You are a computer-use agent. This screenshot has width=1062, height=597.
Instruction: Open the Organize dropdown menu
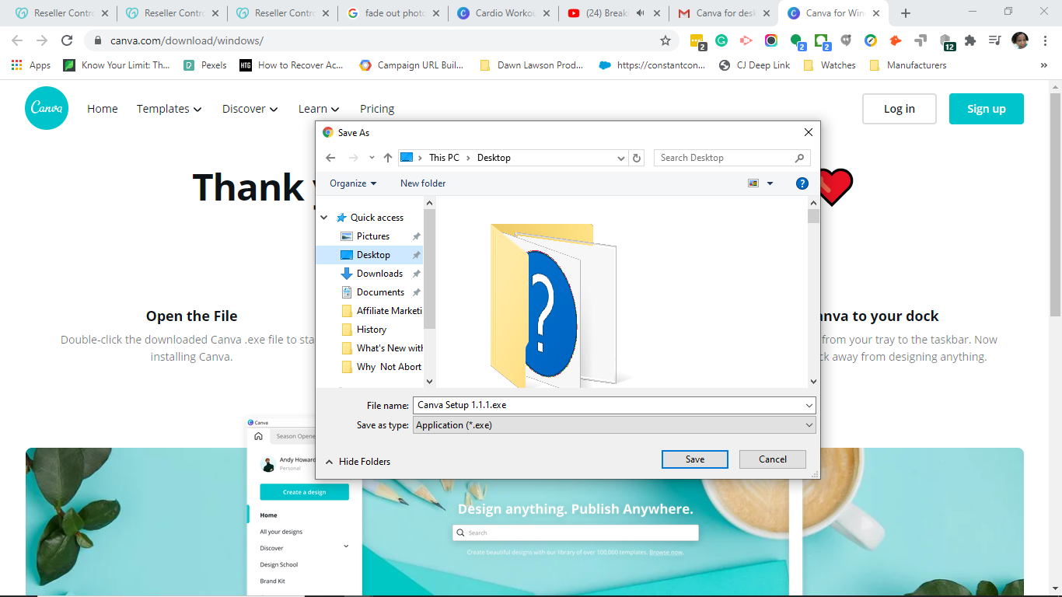point(353,183)
